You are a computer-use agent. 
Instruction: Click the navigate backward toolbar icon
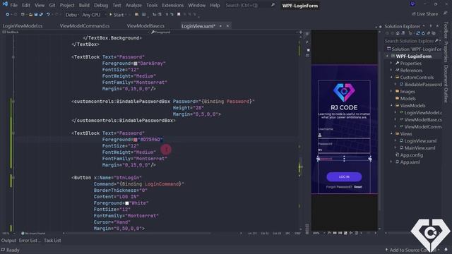tap(8, 14)
